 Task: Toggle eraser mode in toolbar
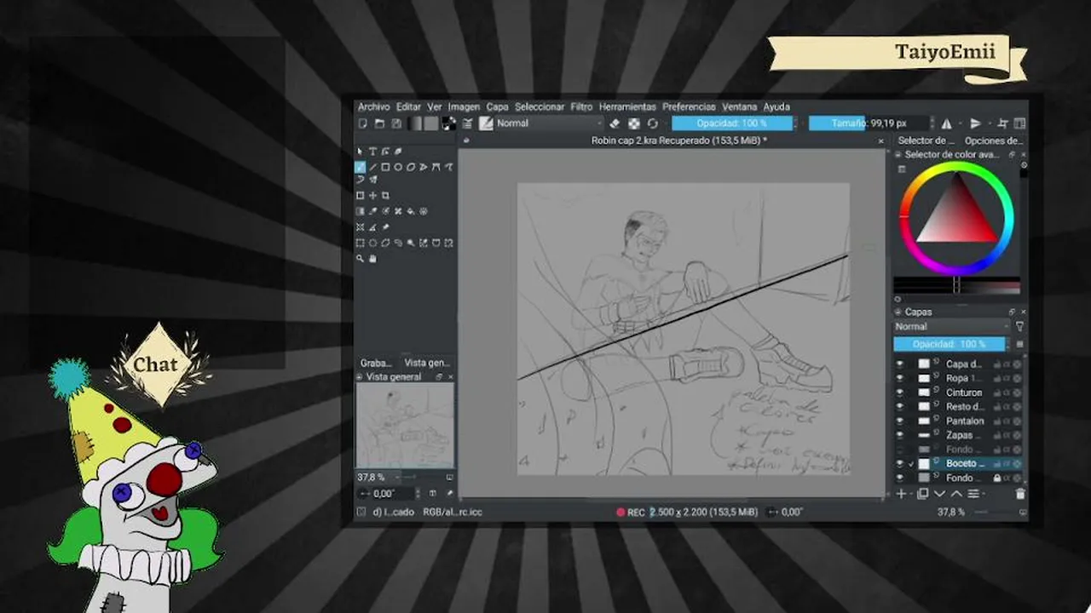tap(615, 123)
